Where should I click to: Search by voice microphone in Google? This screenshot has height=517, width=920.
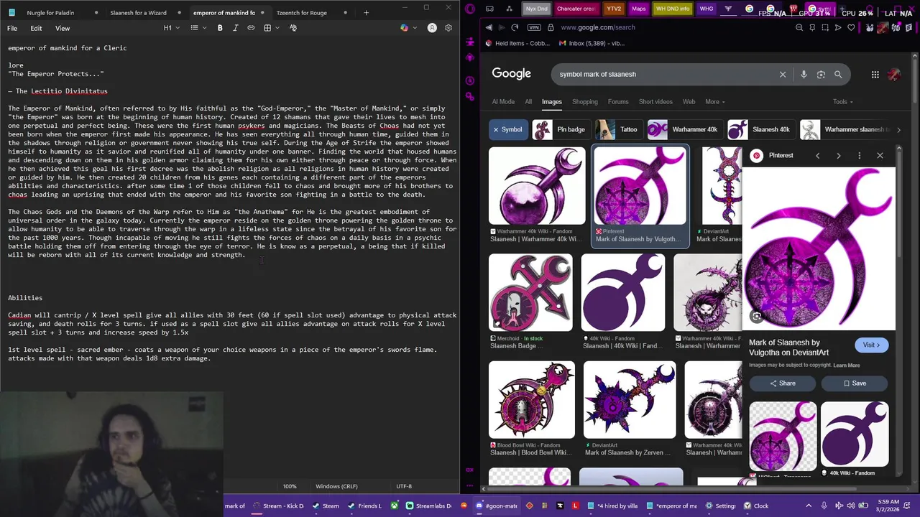[x=804, y=74]
